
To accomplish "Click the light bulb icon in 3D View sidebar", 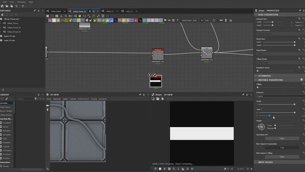I will pyautogui.click(x=48, y=110).
